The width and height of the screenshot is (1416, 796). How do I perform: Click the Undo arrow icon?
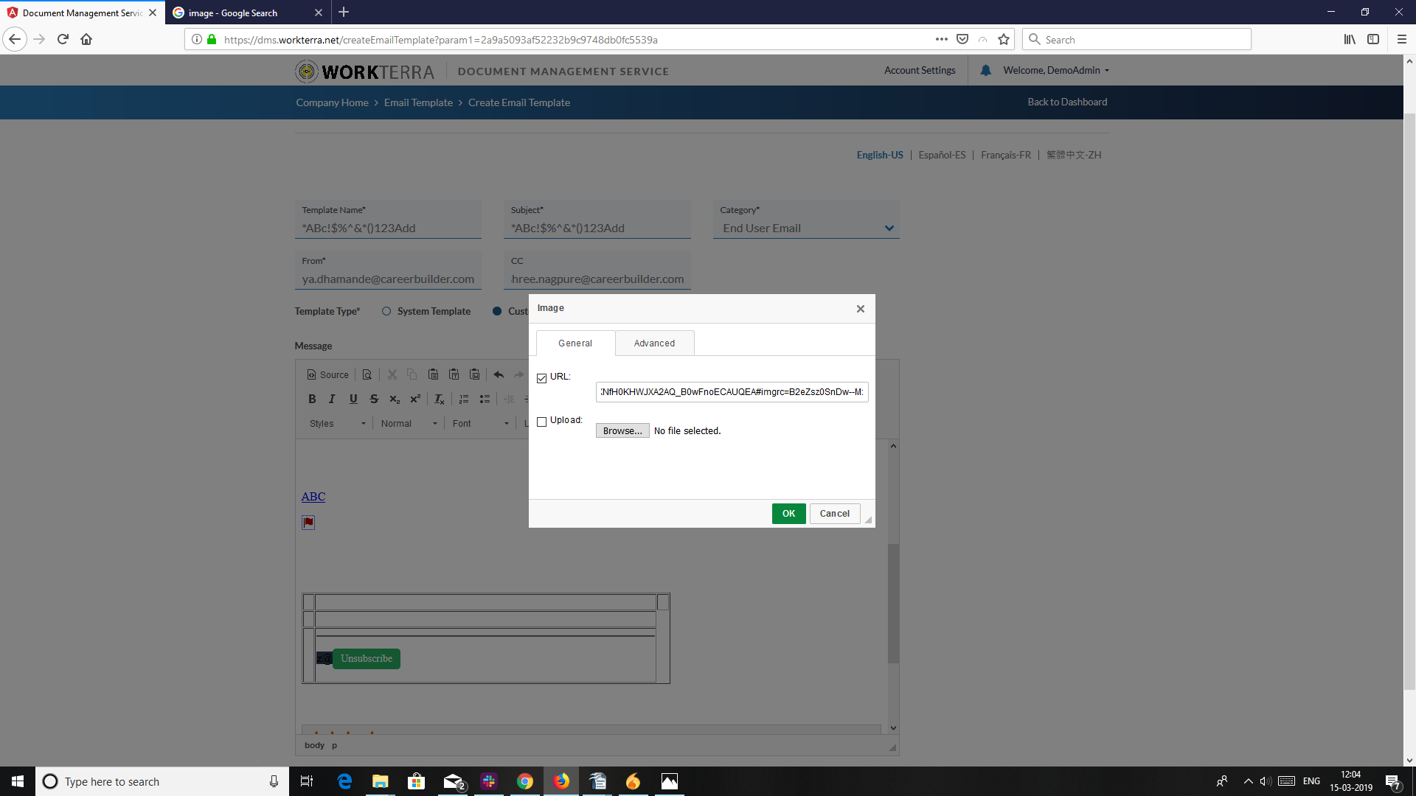499,374
